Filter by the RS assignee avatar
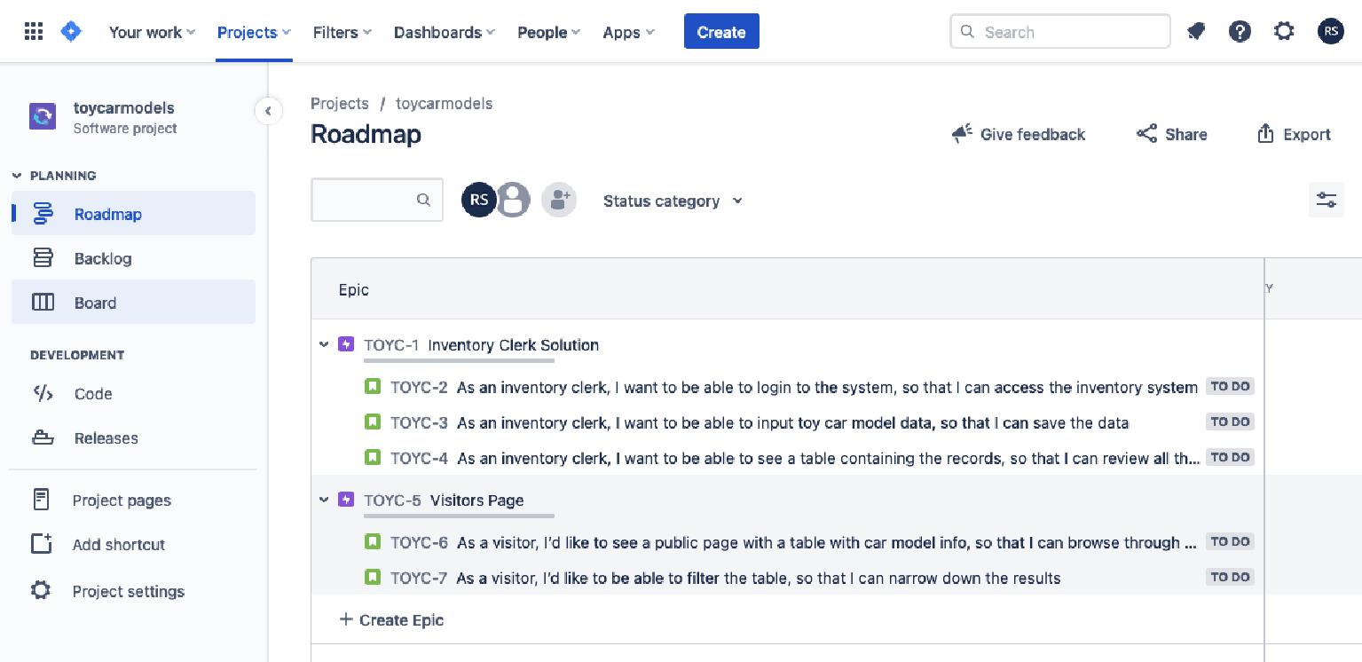Viewport: 1362px width, 662px height. coord(479,200)
